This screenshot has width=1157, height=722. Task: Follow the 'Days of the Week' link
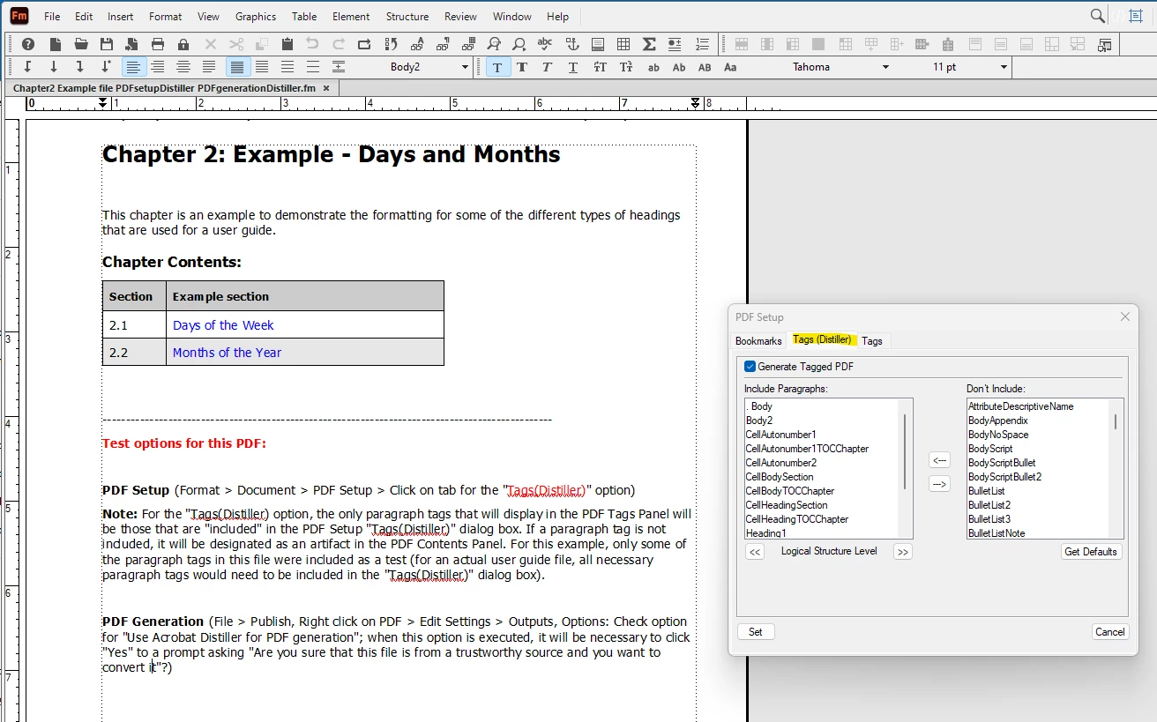tap(223, 325)
